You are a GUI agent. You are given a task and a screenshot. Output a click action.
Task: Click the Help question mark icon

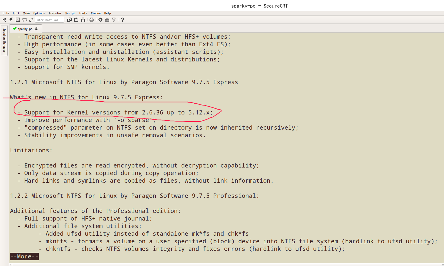122,20
